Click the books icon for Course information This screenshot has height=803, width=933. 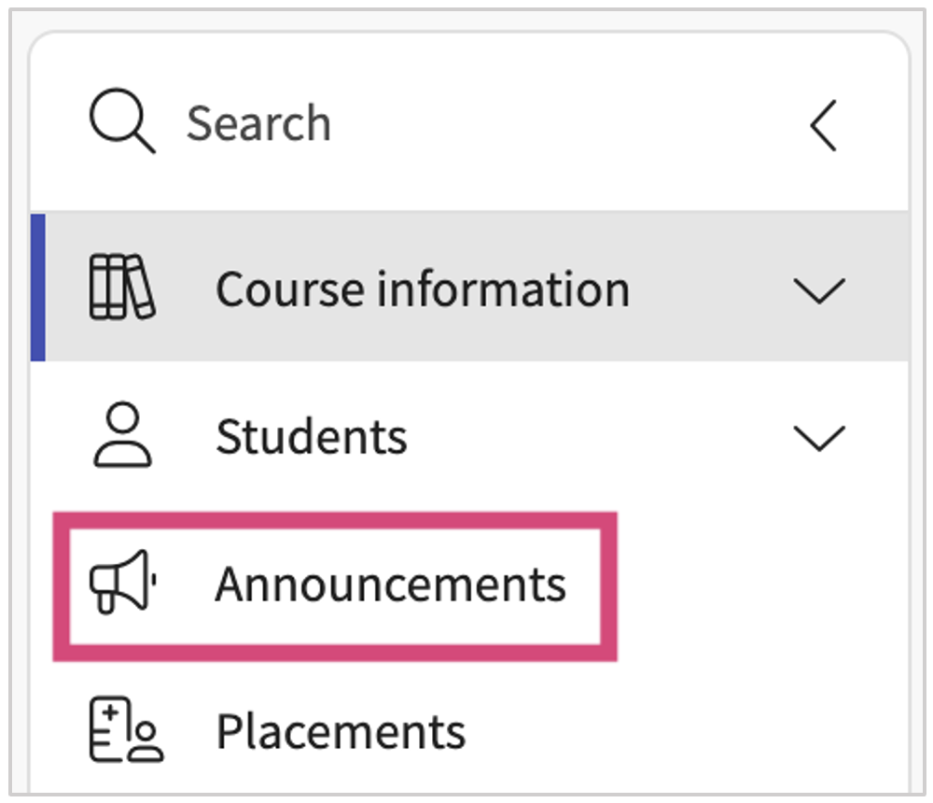coord(122,288)
